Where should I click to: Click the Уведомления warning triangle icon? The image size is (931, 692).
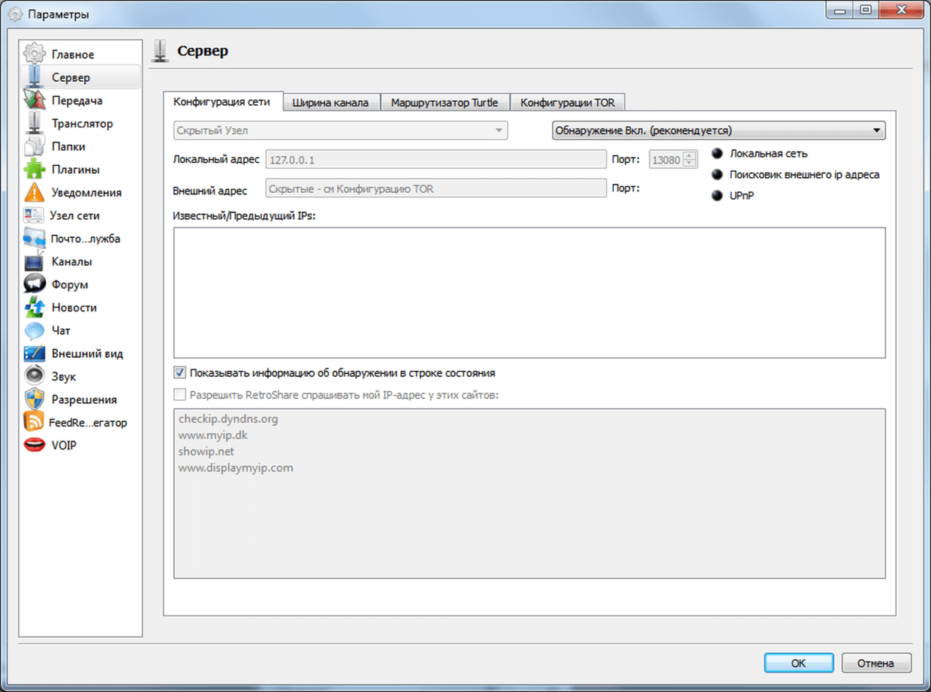35,193
